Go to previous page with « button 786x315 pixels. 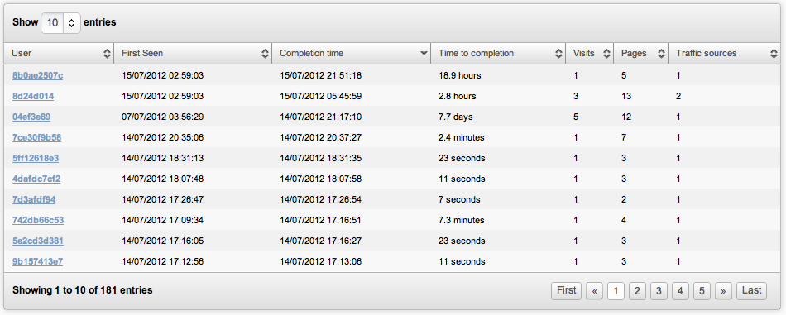point(594,291)
